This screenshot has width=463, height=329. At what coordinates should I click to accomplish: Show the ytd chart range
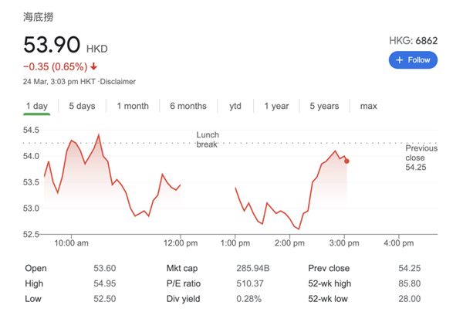235,106
